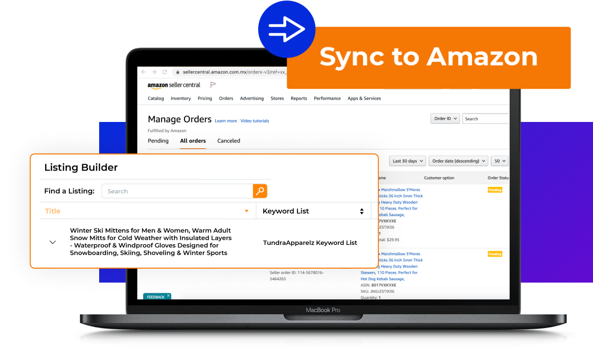Open the 50 results per page dropdown
This screenshot has width=593, height=350.
click(x=500, y=161)
